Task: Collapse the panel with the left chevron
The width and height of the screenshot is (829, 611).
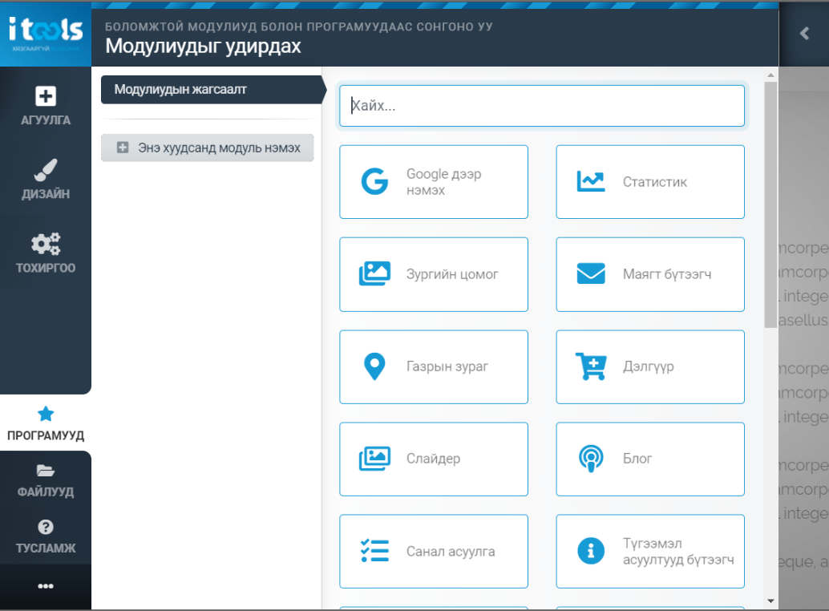Action: point(804,34)
